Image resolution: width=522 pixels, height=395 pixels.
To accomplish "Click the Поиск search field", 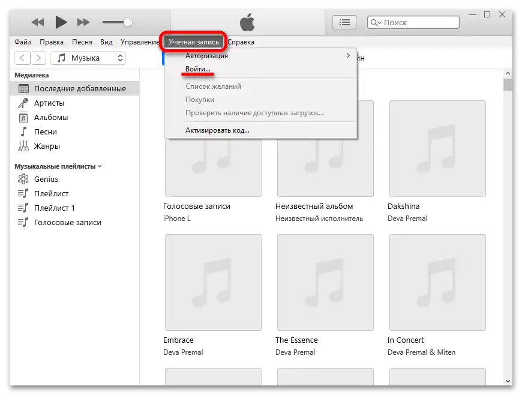I will (413, 22).
